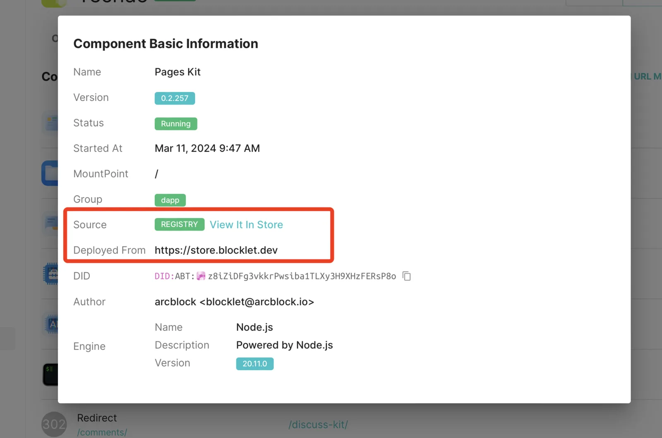Open the View It In Store link
Viewport: 662px width, 438px height.
point(246,225)
